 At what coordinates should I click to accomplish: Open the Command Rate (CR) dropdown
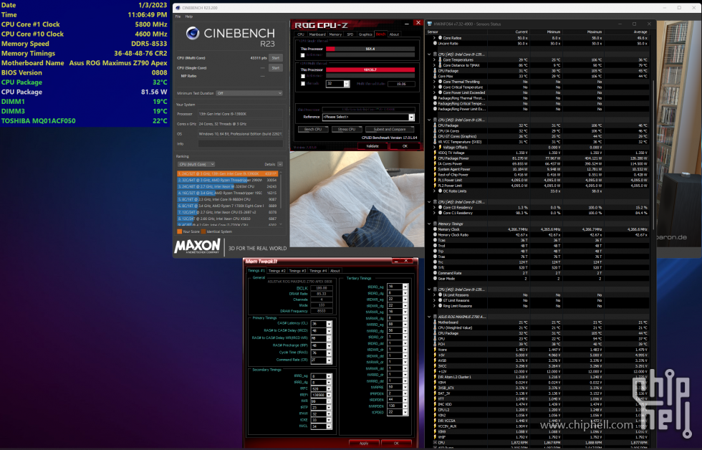coord(329,360)
